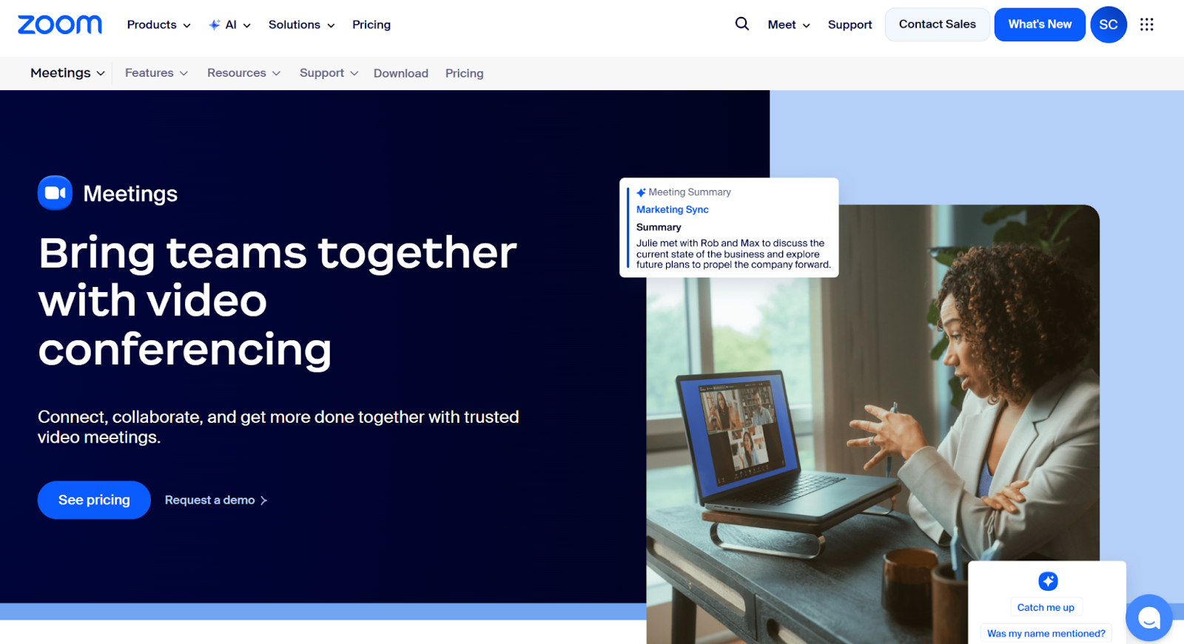The height and width of the screenshot is (644, 1184).
Task: Open Support in the top navigation
Action: click(x=850, y=24)
